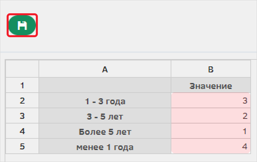Screen dimensions: 257x162
Task: Select the pink cell with value 1
Action: click(x=211, y=131)
